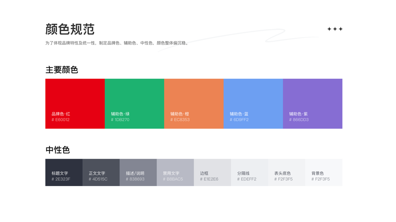Select the # 1DB270 hex value text
The height and width of the screenshot is (222, 396).
coord(120,120)
